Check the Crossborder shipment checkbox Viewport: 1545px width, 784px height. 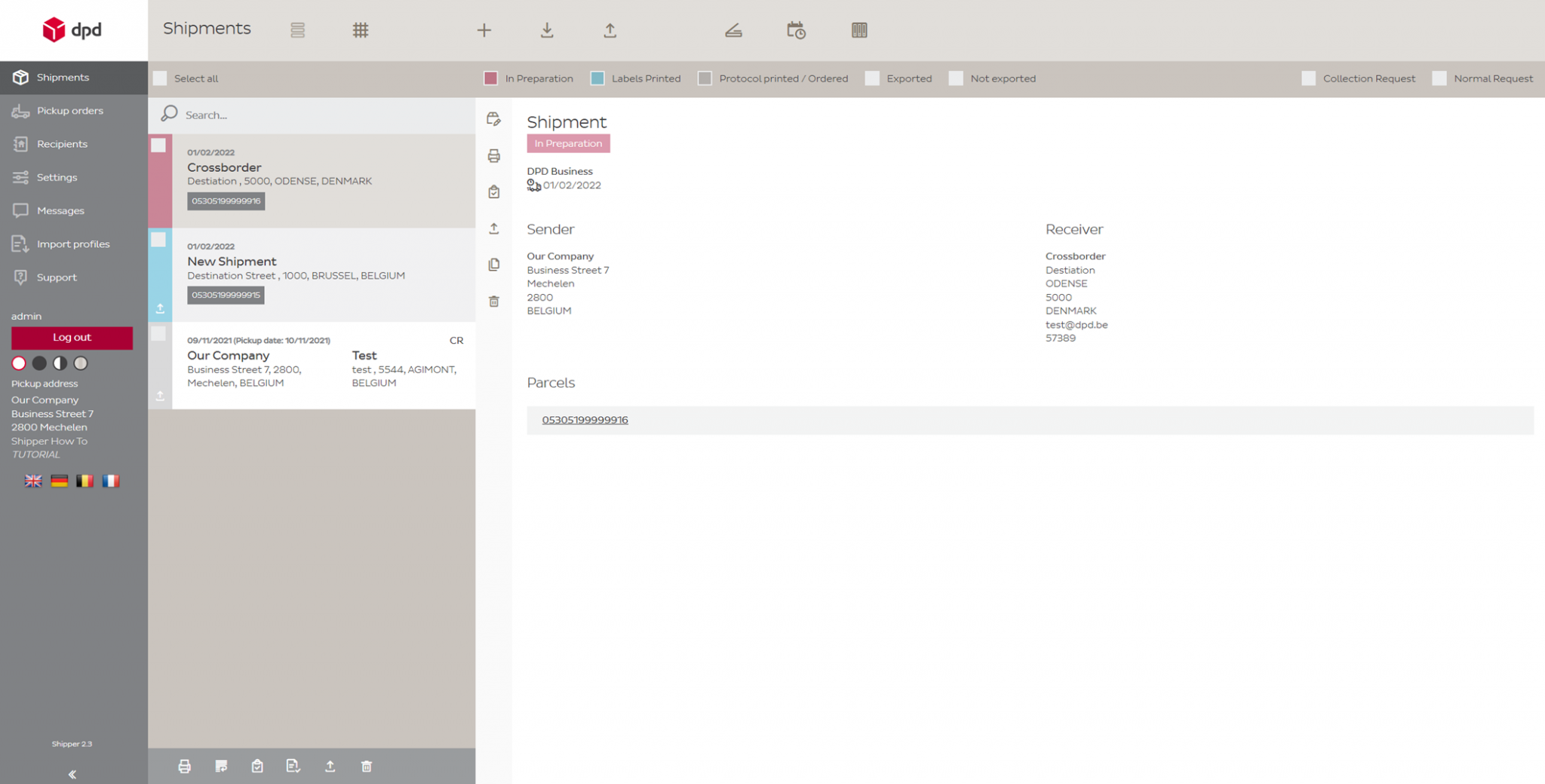[x=159, y=145]
